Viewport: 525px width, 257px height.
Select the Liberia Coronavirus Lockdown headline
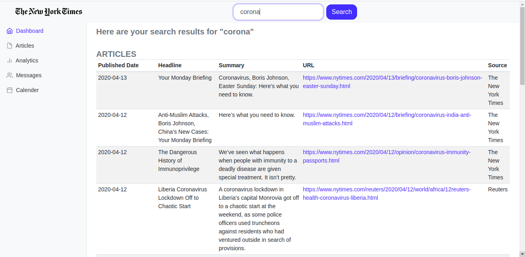pos(182,198)
